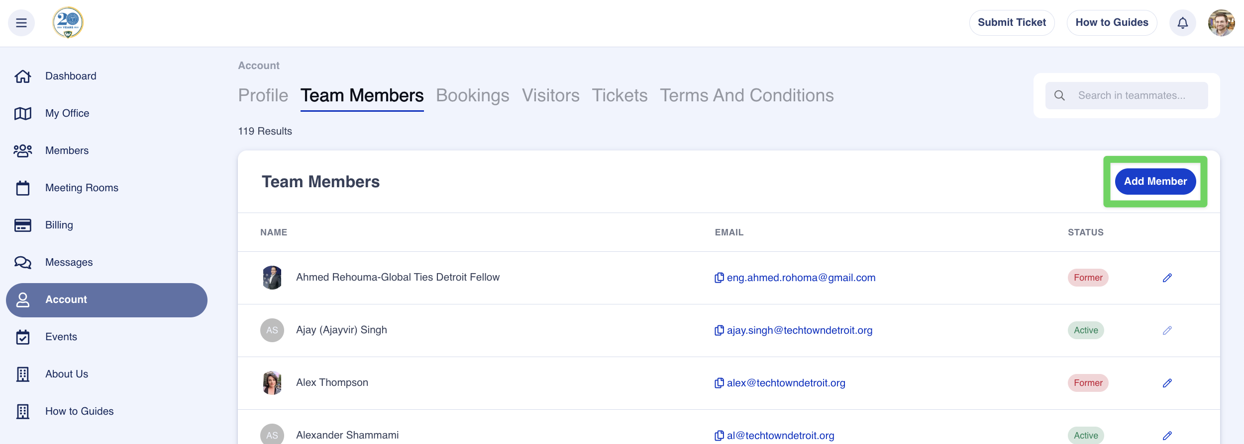Switch to the Bookings tab
The width and height of the screenshot is (1244, 444).
pyautogui.click(x=472, y=95)
